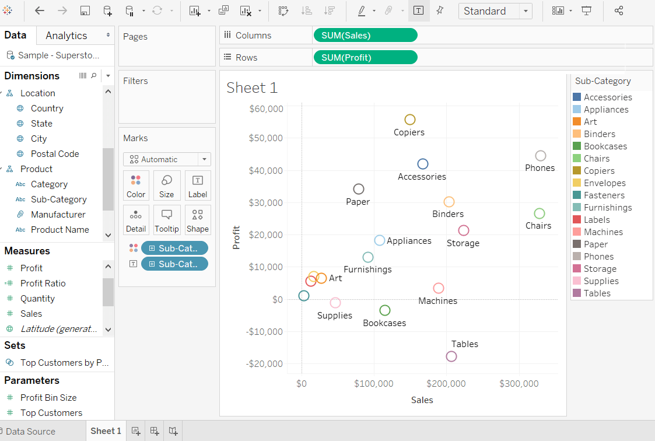Sort descending toolbar icon
This screenshot has height=441, width=655.
click(330, 11)
